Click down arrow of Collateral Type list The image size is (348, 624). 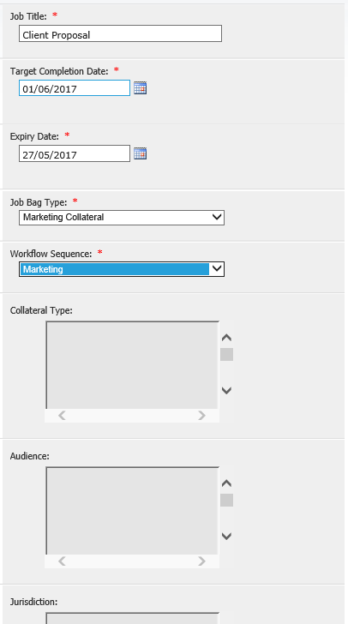226,390
